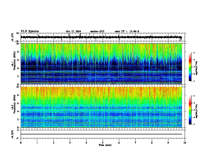208x160 pixels.
Task: Click time axis tick label "3"
Action: 70,143
